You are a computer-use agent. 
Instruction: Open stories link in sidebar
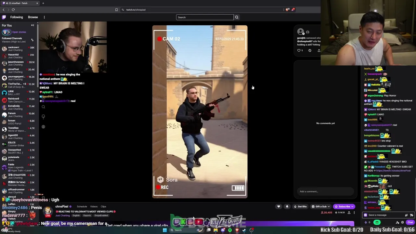coord(19,32)
